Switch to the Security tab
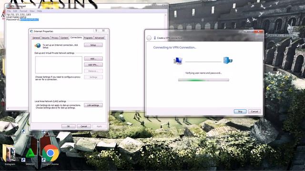The width and height of the screenshot is (305, 171). (46, 38)
